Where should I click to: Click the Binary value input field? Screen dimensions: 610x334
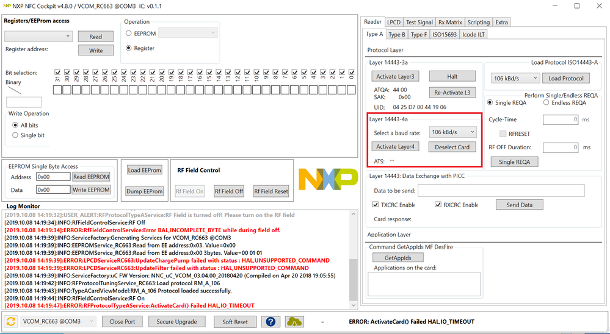24,102
